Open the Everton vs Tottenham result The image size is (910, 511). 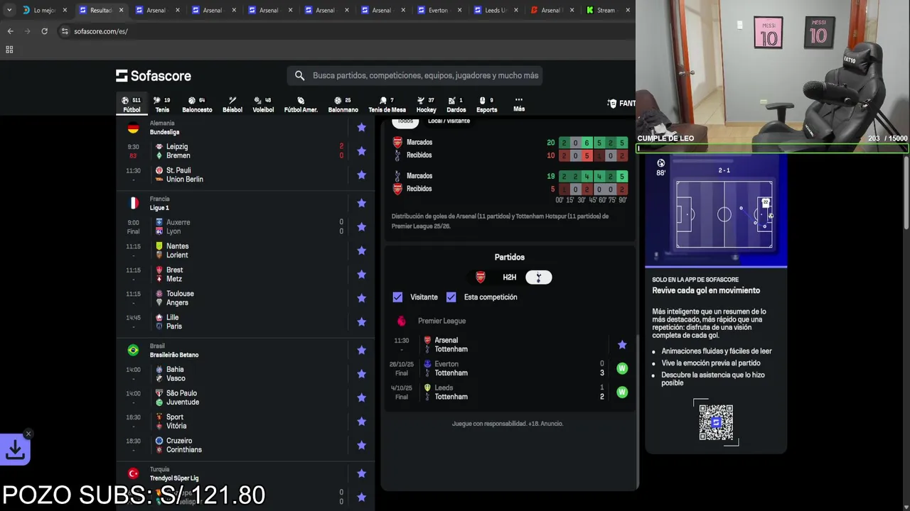click(509, 368)
